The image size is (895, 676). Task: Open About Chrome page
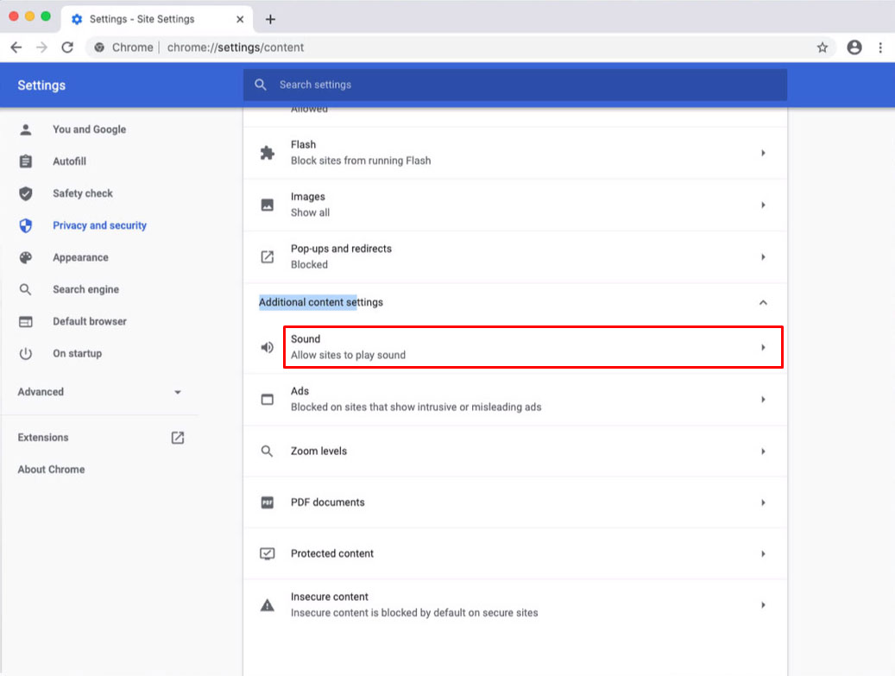click(x=51, y=470)
